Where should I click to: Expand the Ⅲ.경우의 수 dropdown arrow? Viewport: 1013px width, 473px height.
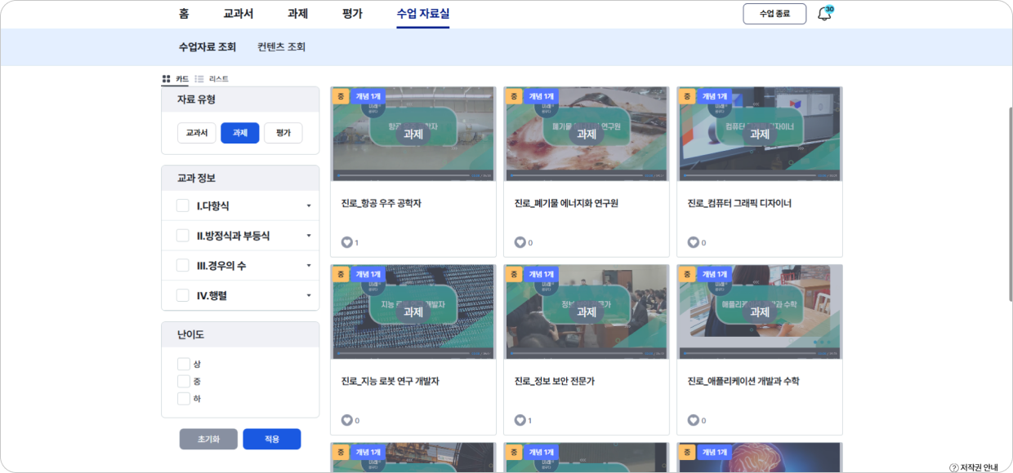[308, 266]
